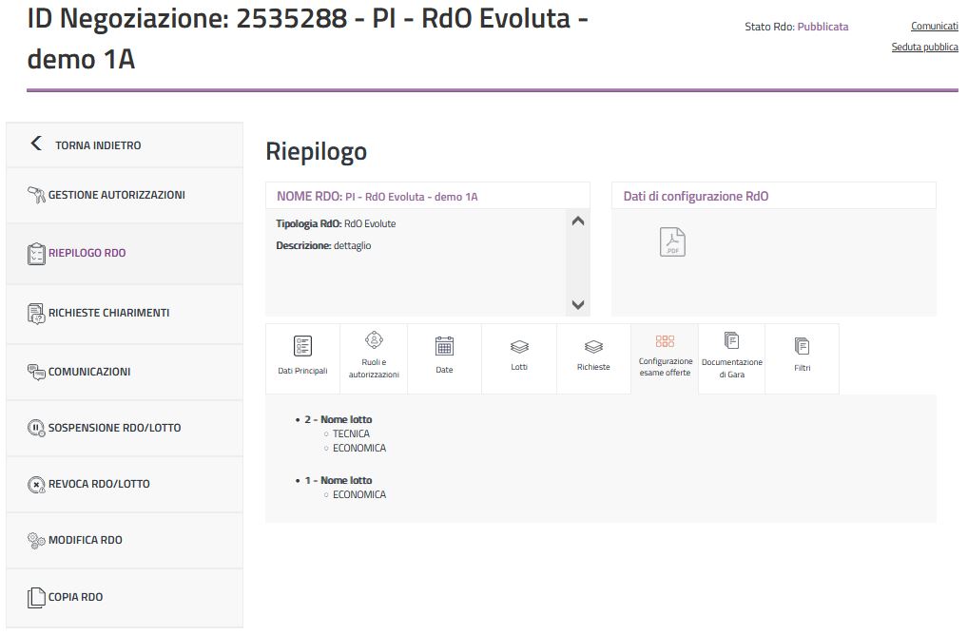The height and width of the screenshot is (635, 968).
Task: Select Richieste Chiarimenti in the sidebar
Action: (108, 313)
